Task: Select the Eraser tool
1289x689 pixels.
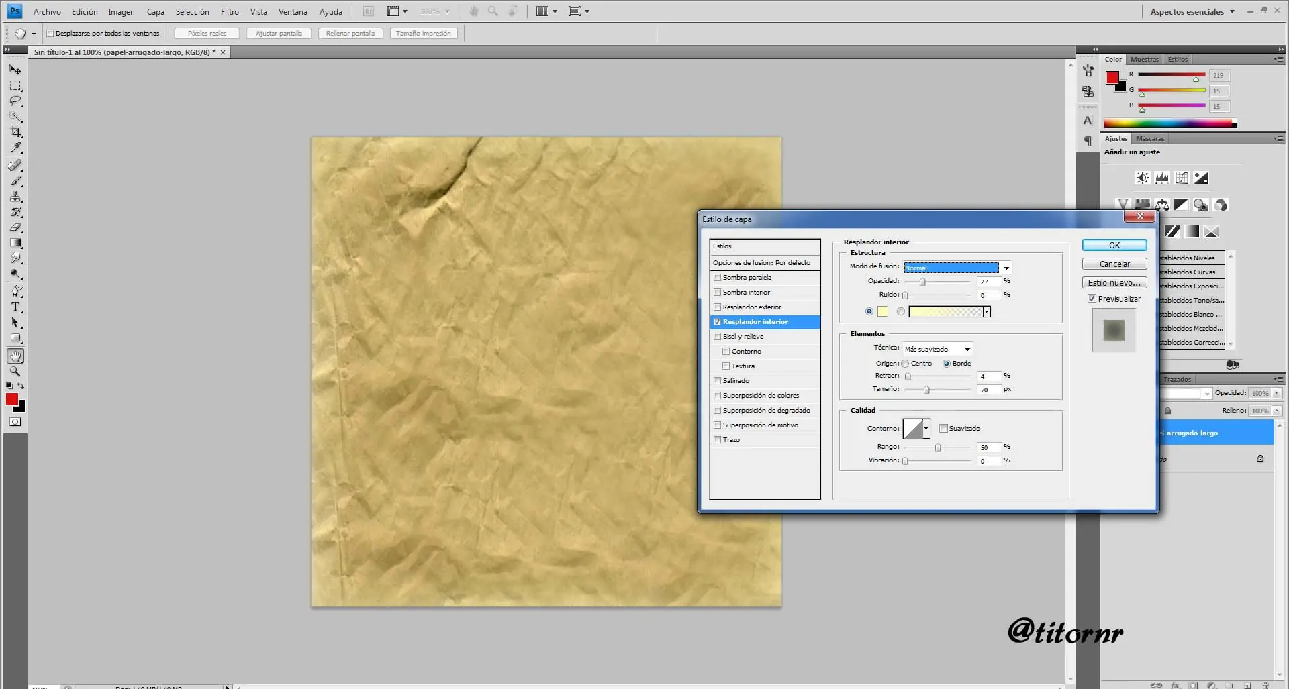Action: click(15, 227)
